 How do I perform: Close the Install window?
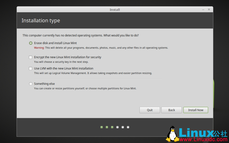[209, 10]
